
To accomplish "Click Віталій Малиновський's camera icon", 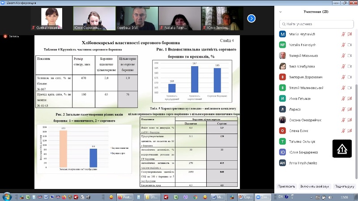I will pos(349,88).
